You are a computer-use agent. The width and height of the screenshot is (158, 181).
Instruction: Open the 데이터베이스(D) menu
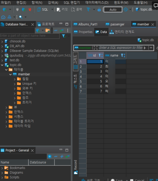tap(97, 3)
